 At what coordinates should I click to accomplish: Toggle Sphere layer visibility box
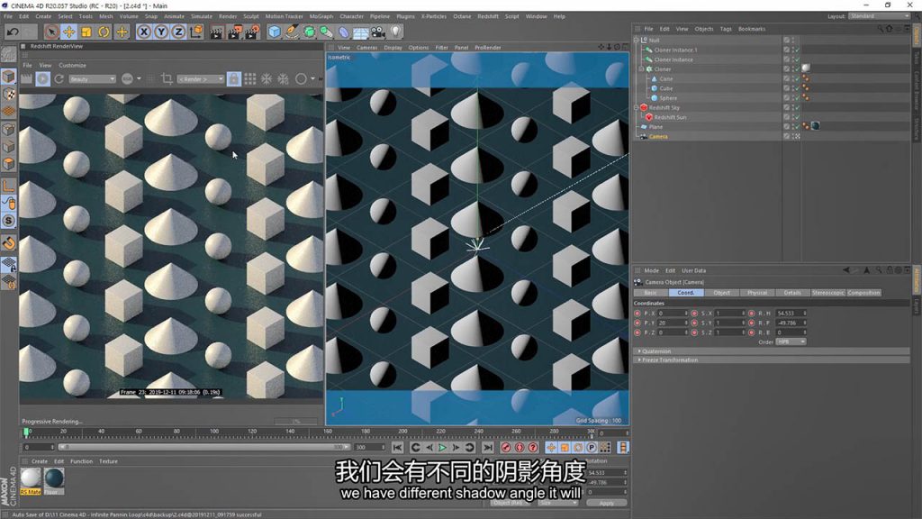point(786,98)
